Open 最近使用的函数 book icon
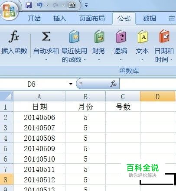 tap(74, 36)
